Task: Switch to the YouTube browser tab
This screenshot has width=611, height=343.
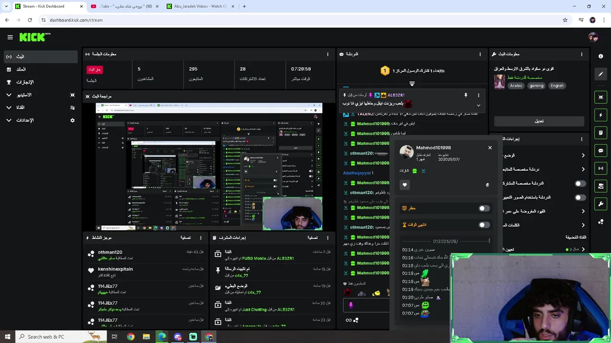Action: coord(124,6)
